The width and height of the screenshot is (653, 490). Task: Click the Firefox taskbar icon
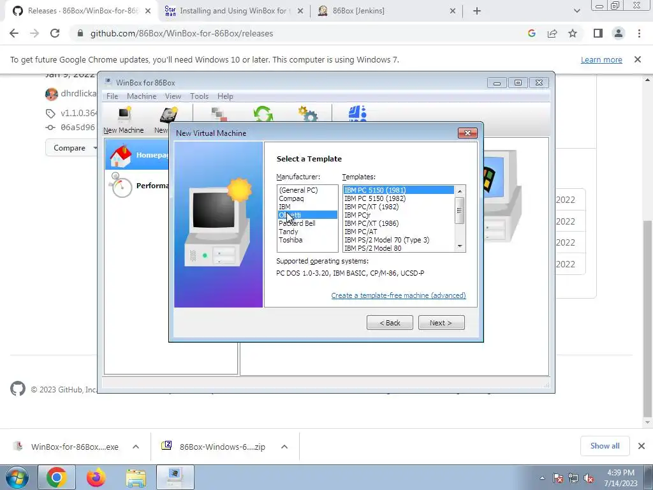point(96,477)
